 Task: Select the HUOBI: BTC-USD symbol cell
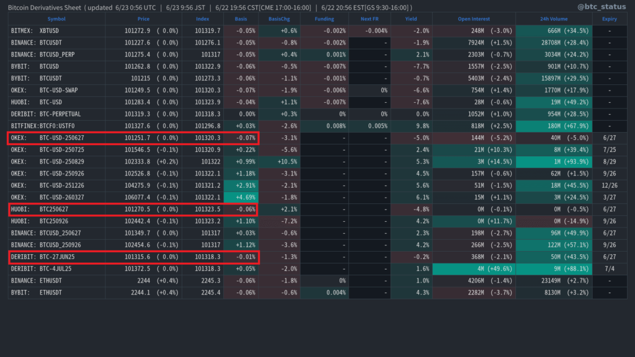(56, 102)
